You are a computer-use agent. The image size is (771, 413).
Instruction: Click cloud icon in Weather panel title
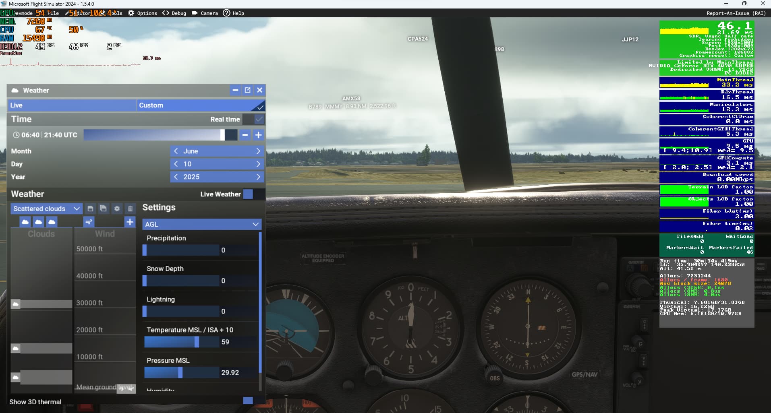click(15, 90)
